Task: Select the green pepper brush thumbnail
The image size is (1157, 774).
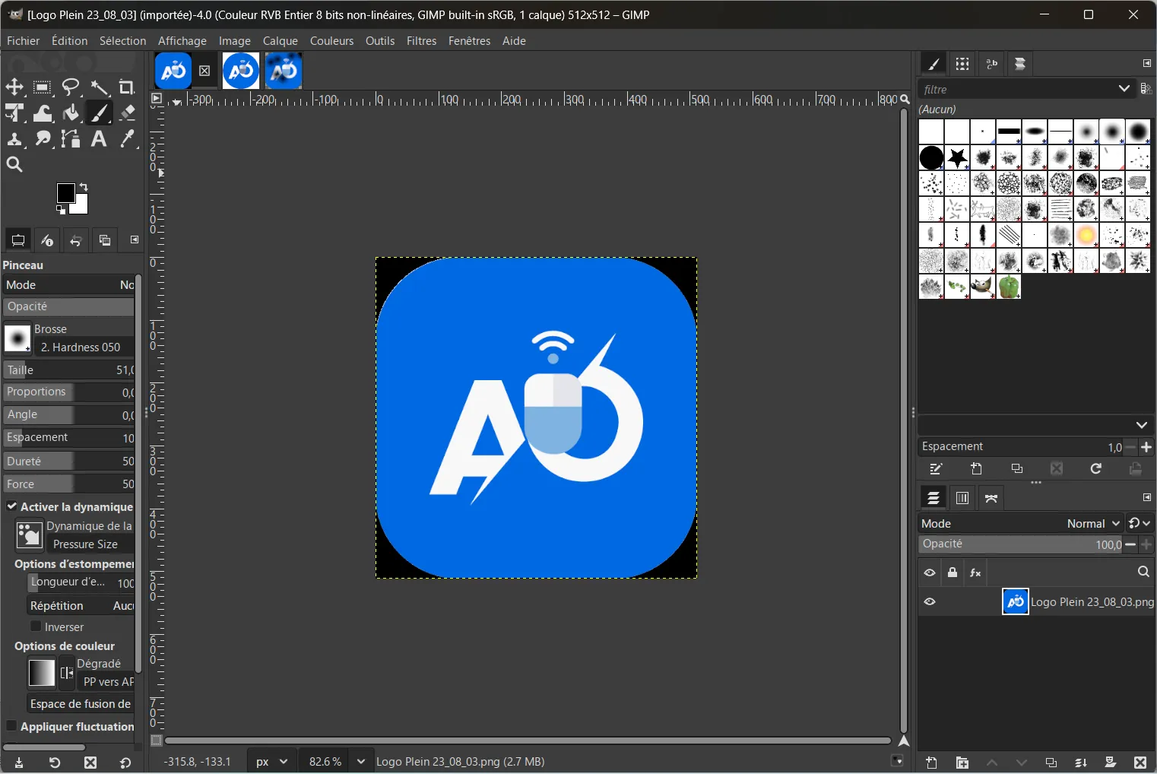Action: [1009, 287]
